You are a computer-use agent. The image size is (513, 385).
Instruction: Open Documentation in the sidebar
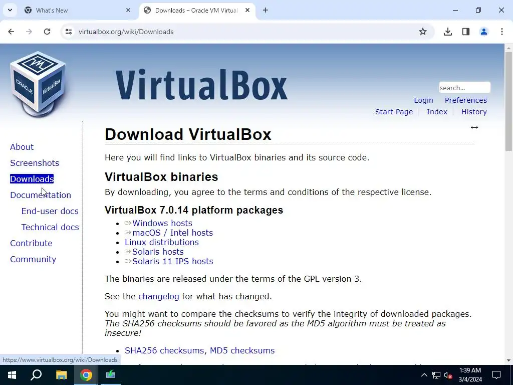[41, 195]
